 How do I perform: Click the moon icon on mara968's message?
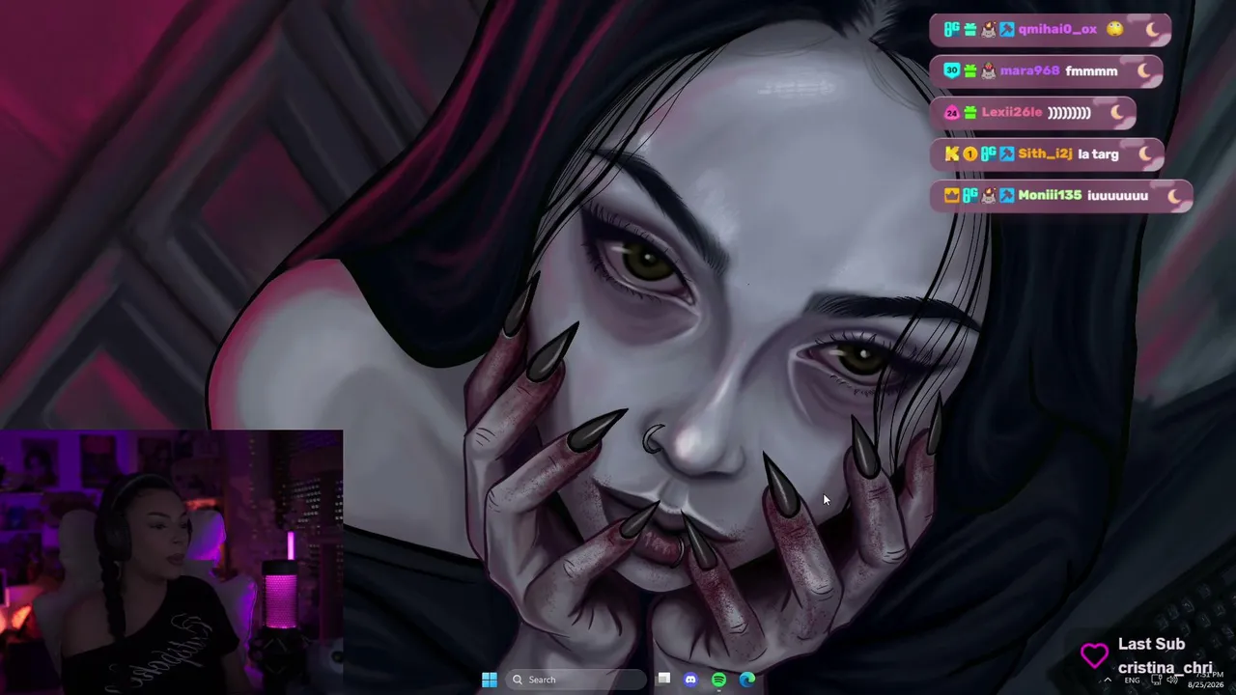point(1144,70)
